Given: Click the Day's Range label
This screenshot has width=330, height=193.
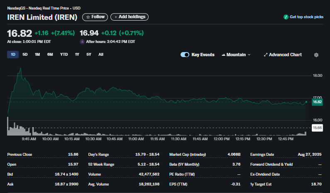Looking at the screenshot, I should click(x=98, y=155).
